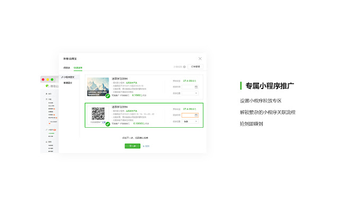The height and width of the screenshot is (212, 339).
Task: Expand the 头条 position dropdown in second card
Action: (190, 121)
